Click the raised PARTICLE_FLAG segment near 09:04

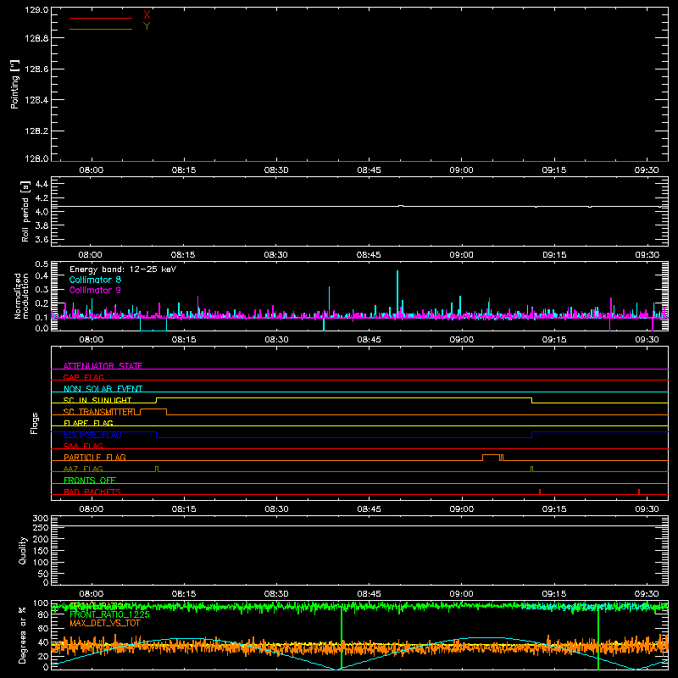(491, 455)
